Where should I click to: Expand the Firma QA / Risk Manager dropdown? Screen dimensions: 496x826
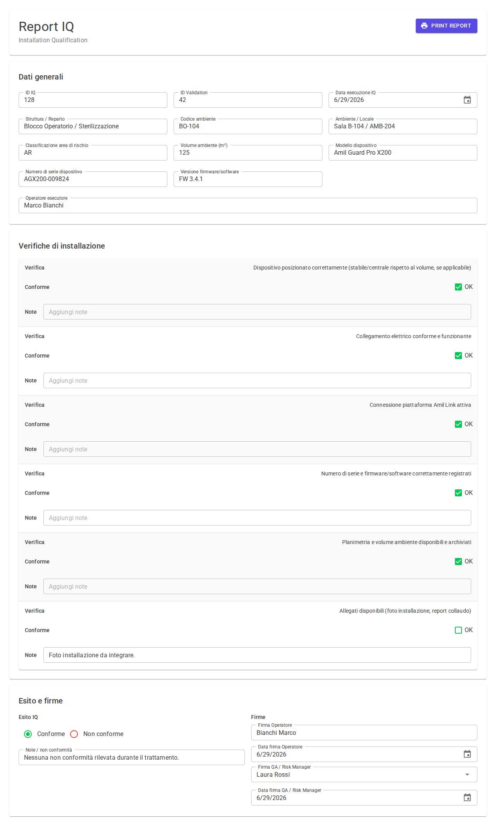pos(467,774)
